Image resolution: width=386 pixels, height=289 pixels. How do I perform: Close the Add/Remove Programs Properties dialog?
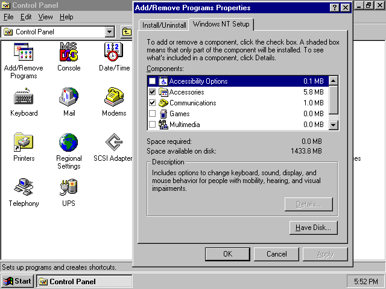click(346, 8)
